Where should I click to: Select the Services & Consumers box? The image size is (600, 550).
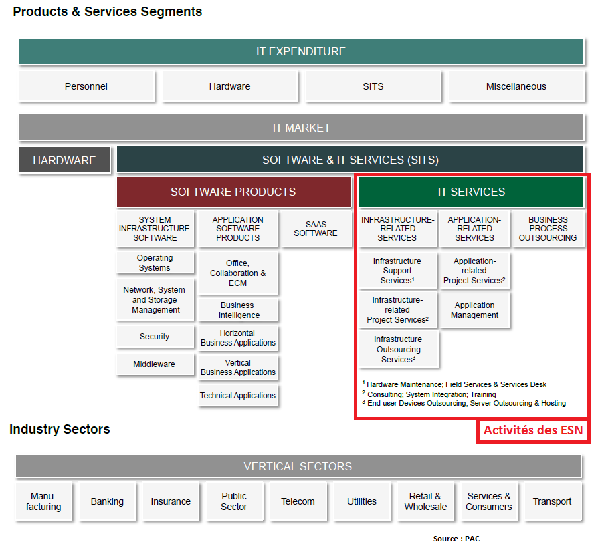click(489, 501)
